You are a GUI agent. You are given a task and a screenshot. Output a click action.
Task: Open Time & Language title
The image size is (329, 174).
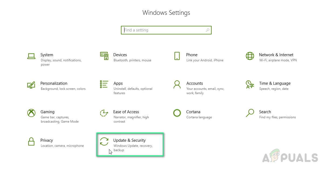[x=275, y=83]
